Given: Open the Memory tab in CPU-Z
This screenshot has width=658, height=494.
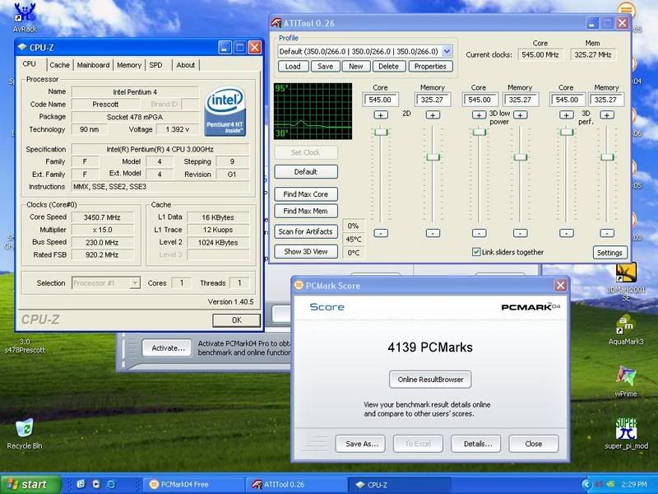Looking at the screenshot, I should pos(129,65).
